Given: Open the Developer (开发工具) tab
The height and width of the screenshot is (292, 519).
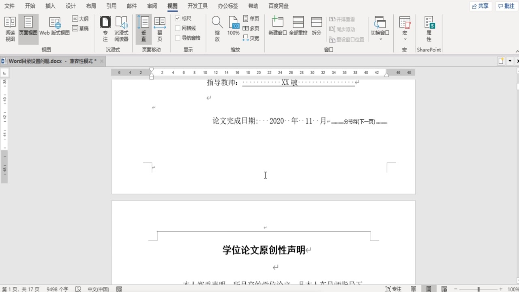Looking at the screenshot, I should 197,6.
